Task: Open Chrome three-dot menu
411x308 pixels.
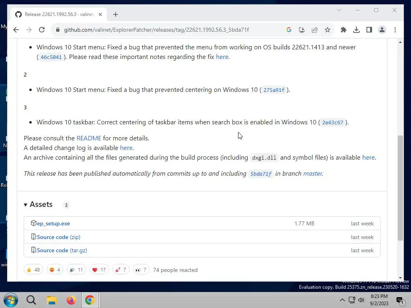Action: [395, 30]
